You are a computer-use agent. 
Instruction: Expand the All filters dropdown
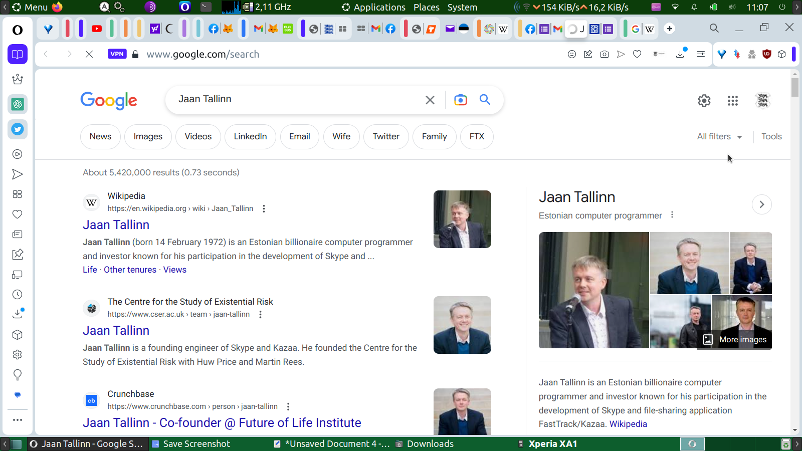click(720, 136)
